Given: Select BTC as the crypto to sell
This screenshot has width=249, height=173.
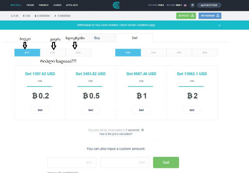Looking at the screenshot, I should click(27, 53).
